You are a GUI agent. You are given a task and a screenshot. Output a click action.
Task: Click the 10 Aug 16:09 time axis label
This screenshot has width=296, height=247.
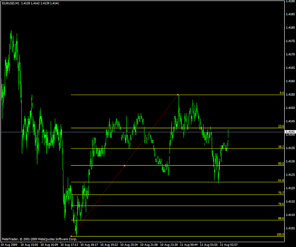click(x=49, y=245)
